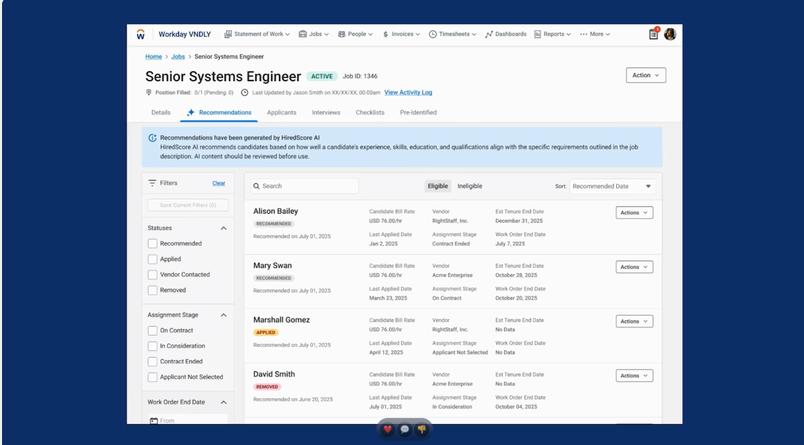Click the sparkle icon on Recommendations tab
The height and width of the screenshot is (445, 804).
191,112
